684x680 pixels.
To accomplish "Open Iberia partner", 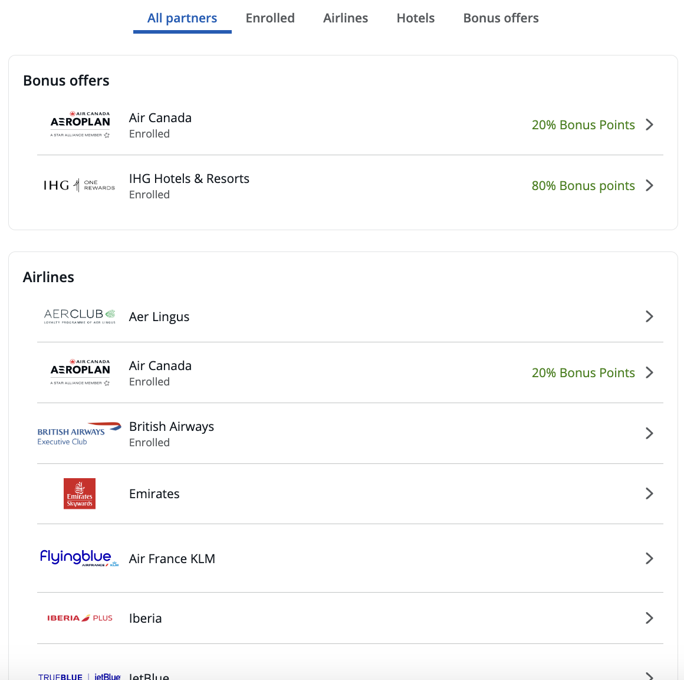I will click(x=350, y=618).
